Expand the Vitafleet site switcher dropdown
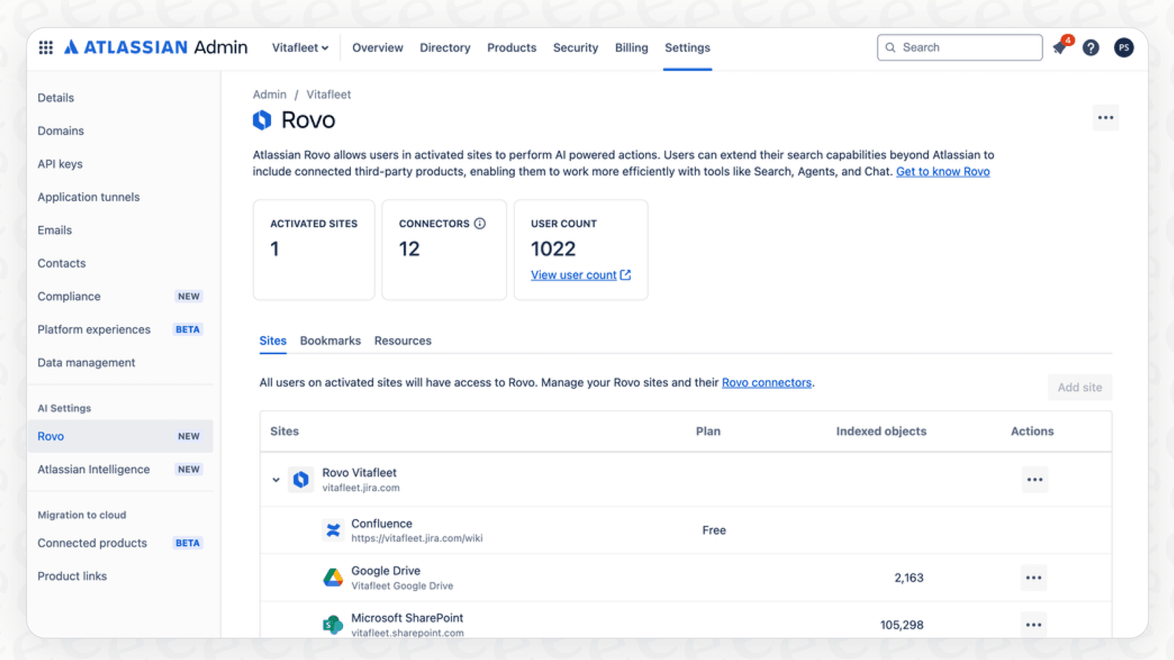This screenshot has width=1174, height=660. 300,47
